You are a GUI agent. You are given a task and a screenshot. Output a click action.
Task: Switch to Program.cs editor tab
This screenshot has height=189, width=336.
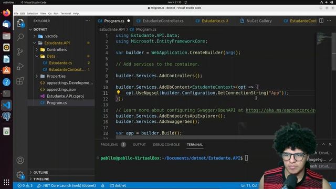coord(114,21)
